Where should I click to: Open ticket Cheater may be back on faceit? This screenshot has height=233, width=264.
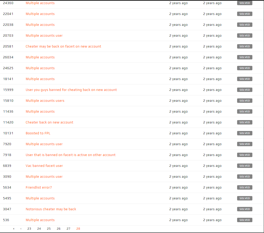point(63,46)
